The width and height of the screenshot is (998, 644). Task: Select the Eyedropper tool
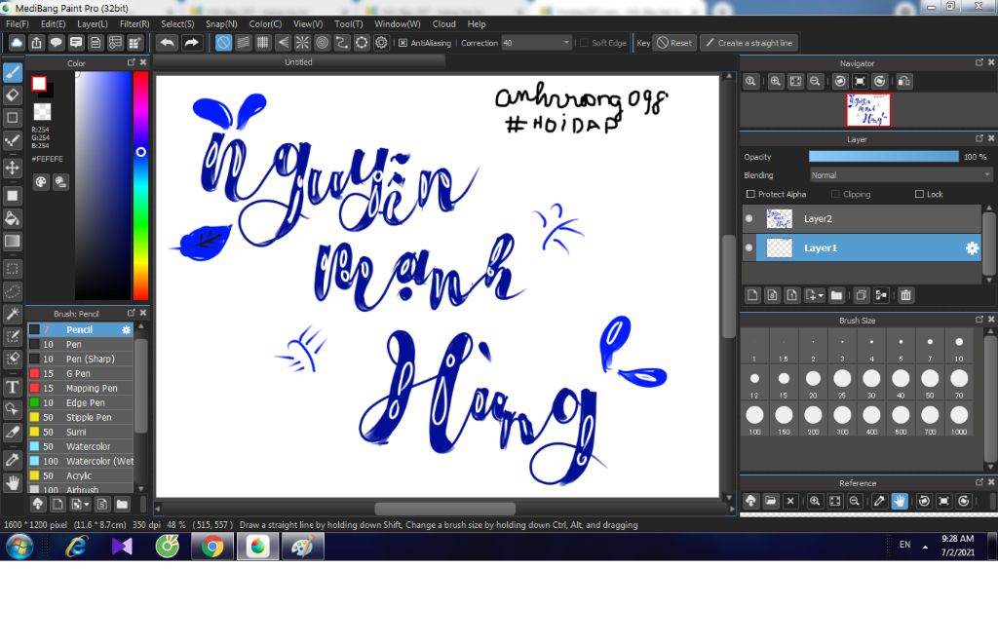[12, 459]
